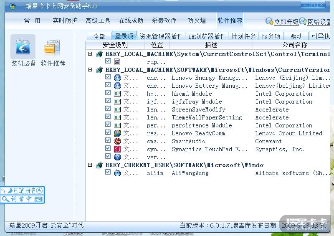Uncheck hkcmd Module entry
The width and height of the screenshot is (334, 236).
point(108,93)
